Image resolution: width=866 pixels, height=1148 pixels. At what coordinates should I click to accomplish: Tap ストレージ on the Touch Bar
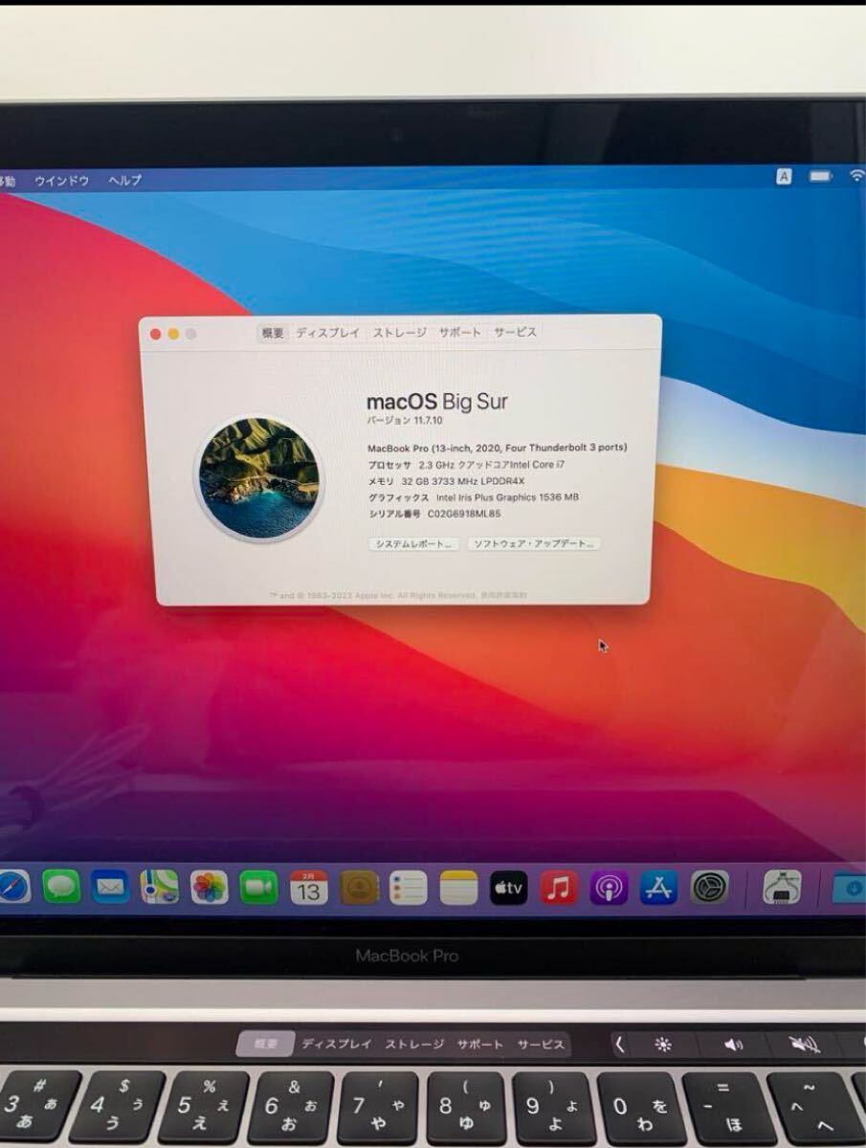(414, 1045)
